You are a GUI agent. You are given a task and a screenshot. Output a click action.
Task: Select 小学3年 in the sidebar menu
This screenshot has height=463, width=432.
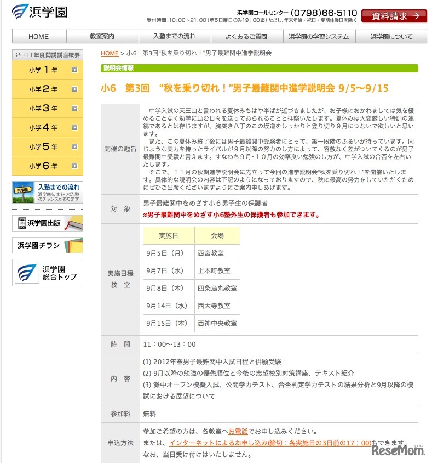[x=48, y=109]
